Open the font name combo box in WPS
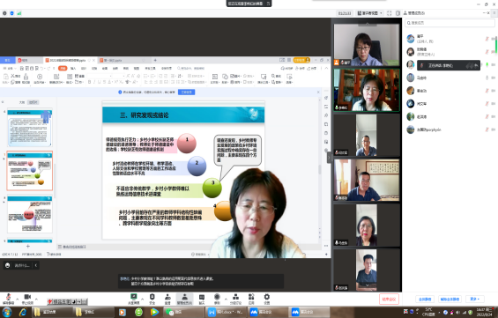This screenshot has width=498, height=318. pos(99,76)
